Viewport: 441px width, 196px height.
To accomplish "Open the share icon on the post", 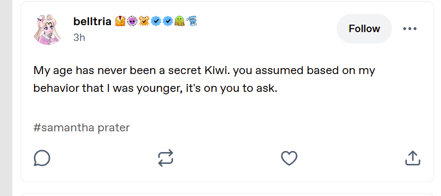I will [x=413, y=158].
